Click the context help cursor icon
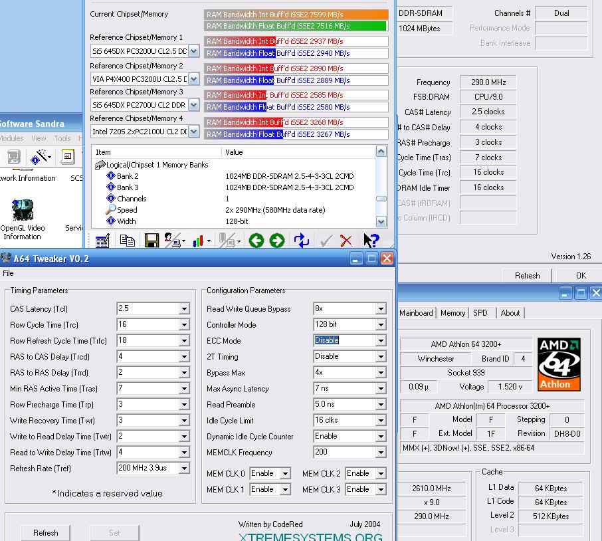Image resolution: width=602 pixels, height=541 pixels. (371, 241)
